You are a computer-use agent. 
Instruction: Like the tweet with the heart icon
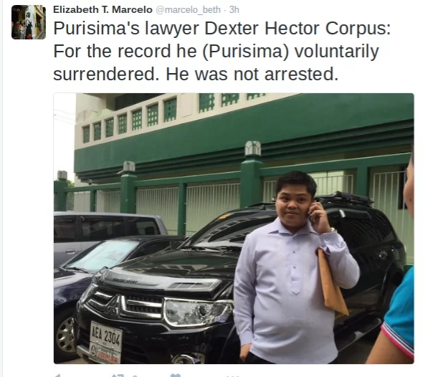(176, 375)
